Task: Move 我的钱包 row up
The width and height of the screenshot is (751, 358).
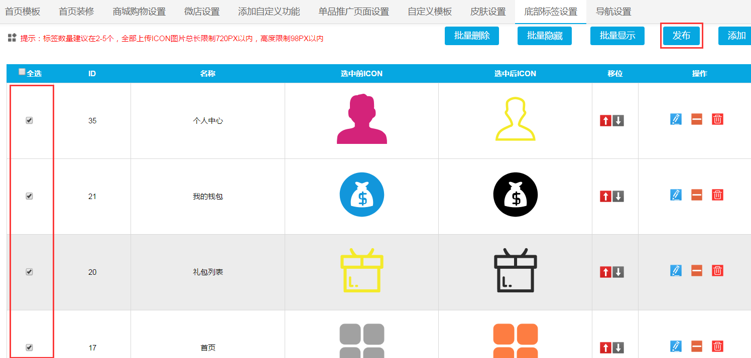Action: [x=605, y=197]
